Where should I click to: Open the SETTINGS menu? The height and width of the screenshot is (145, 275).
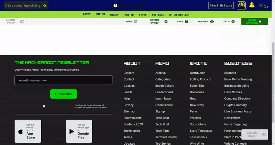158,15
